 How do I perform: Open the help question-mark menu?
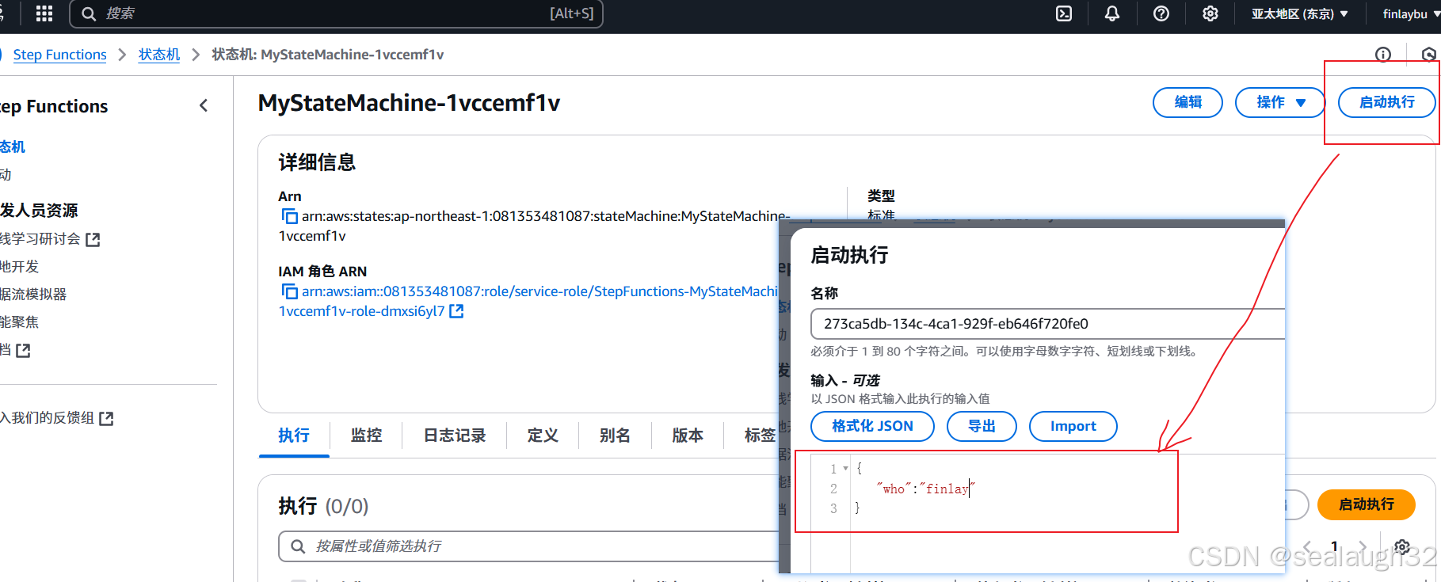(x=1161, y=13)
